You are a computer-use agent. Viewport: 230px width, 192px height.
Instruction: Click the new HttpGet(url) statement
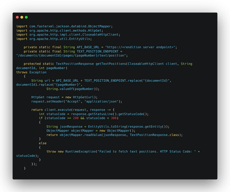64,98
